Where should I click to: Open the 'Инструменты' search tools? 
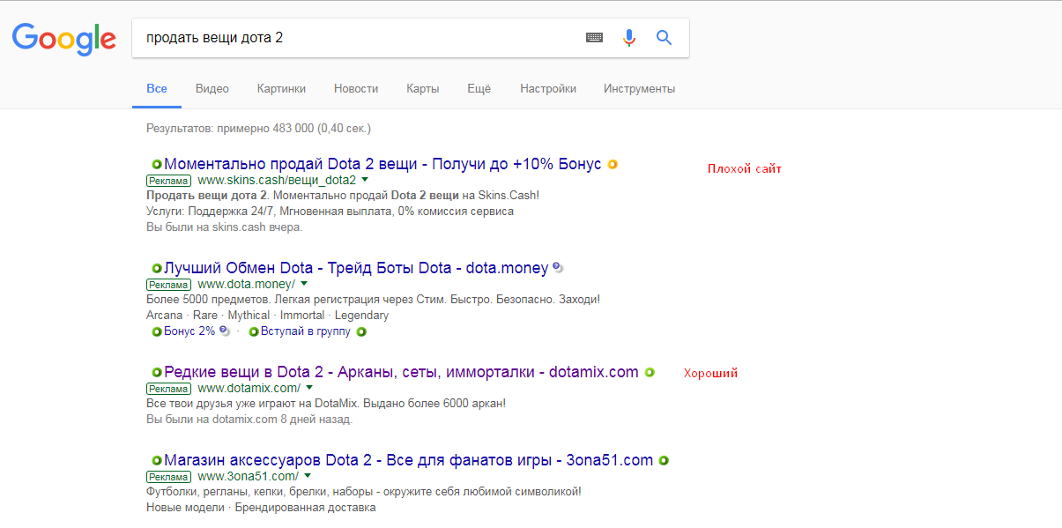pos(639,88)
